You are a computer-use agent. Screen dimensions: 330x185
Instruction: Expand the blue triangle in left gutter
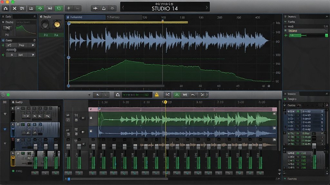click(5, 129)
